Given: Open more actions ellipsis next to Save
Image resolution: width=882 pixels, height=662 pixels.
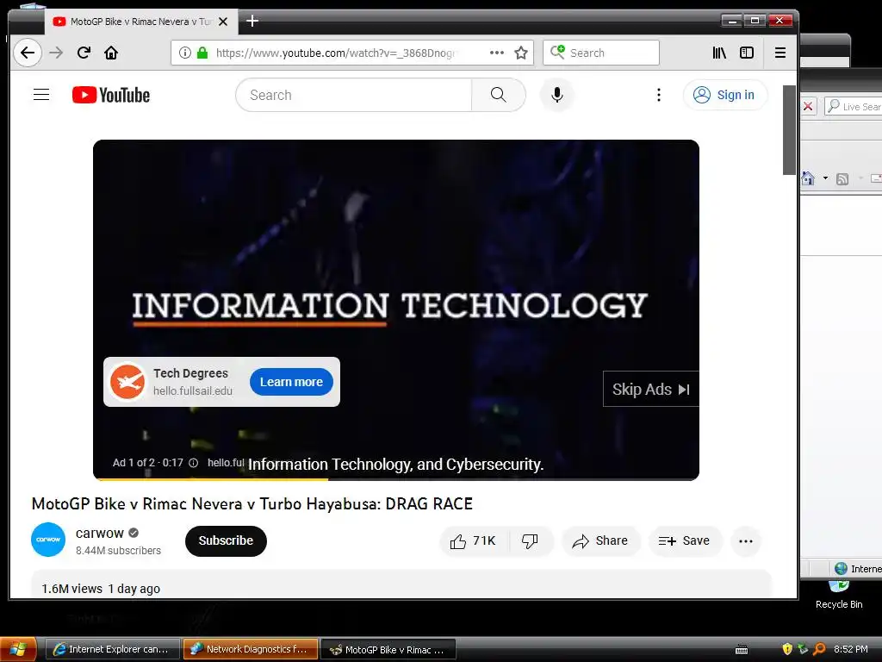Looking at the screenshot, I should click(x=746, y=541).
